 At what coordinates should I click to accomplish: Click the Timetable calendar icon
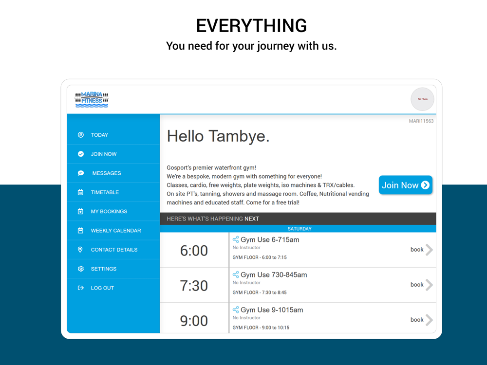point(80,192)
